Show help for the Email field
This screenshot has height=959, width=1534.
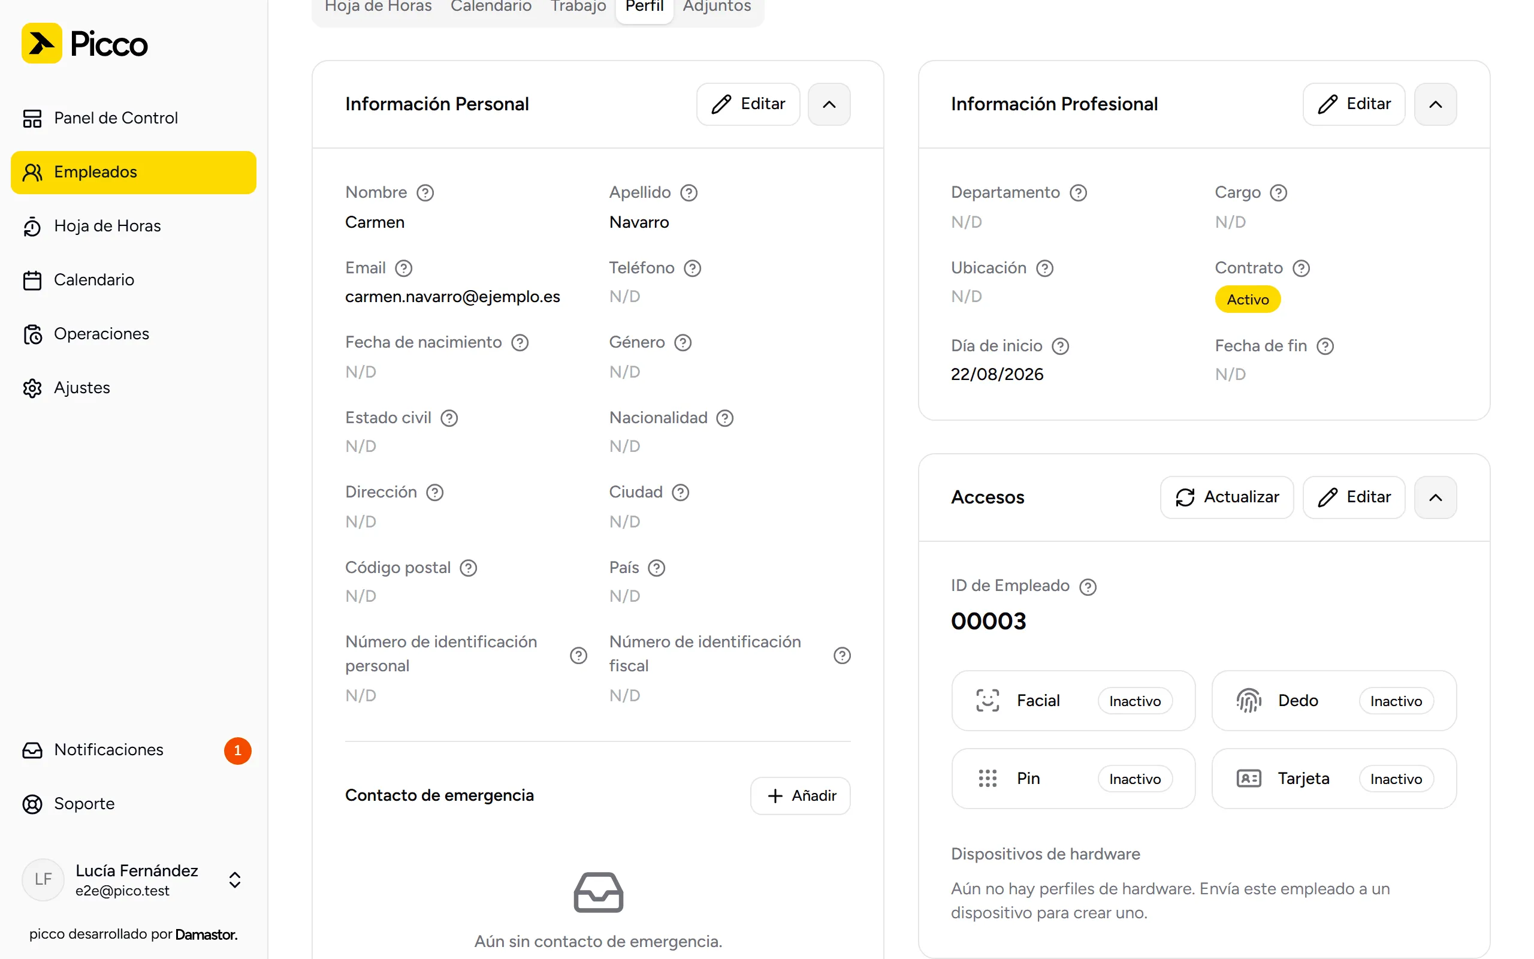pyautogui.click(x=403, y=269)
